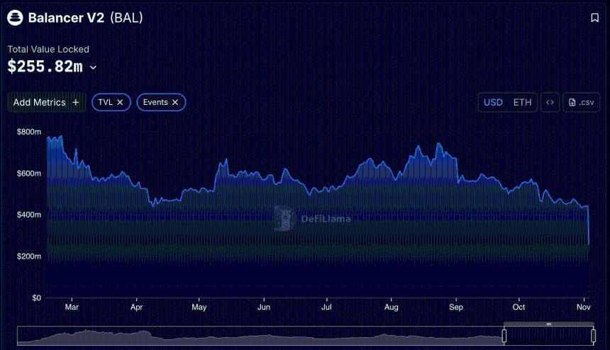The height and width of the screenshot is (350, 610).
Task: Click the chart's sharp drop at November
Action: pyautogui.click(x=588, y=227)
